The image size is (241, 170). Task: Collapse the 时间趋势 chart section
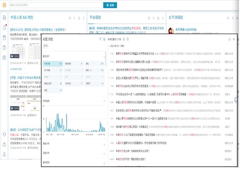[104, 101]
